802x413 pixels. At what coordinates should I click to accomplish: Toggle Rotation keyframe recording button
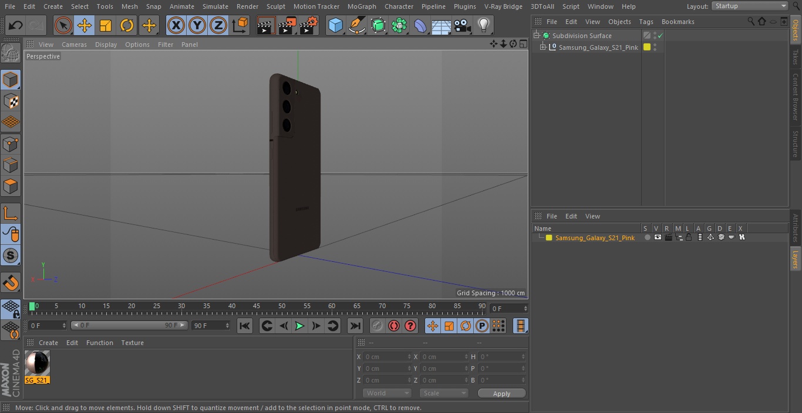pyautogui.click(x=466, y=326)
